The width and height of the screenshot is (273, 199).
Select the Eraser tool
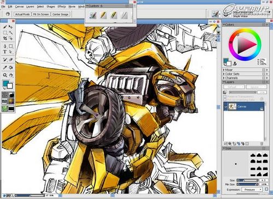pyautogui.click(x=11, y=59)
